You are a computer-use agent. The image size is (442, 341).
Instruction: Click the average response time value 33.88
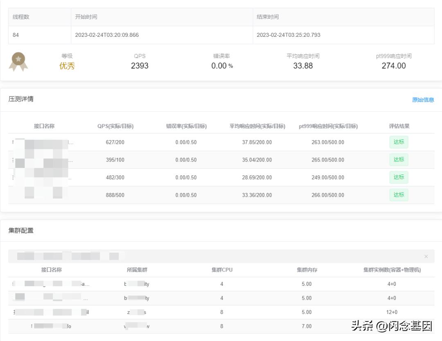[x=303, y=66]
